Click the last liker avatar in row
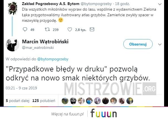 [130, 101]
